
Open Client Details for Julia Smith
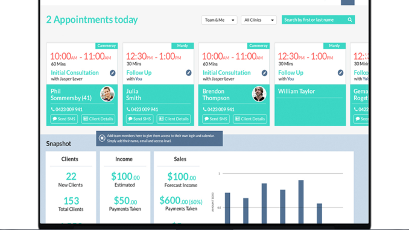(174, 119)
